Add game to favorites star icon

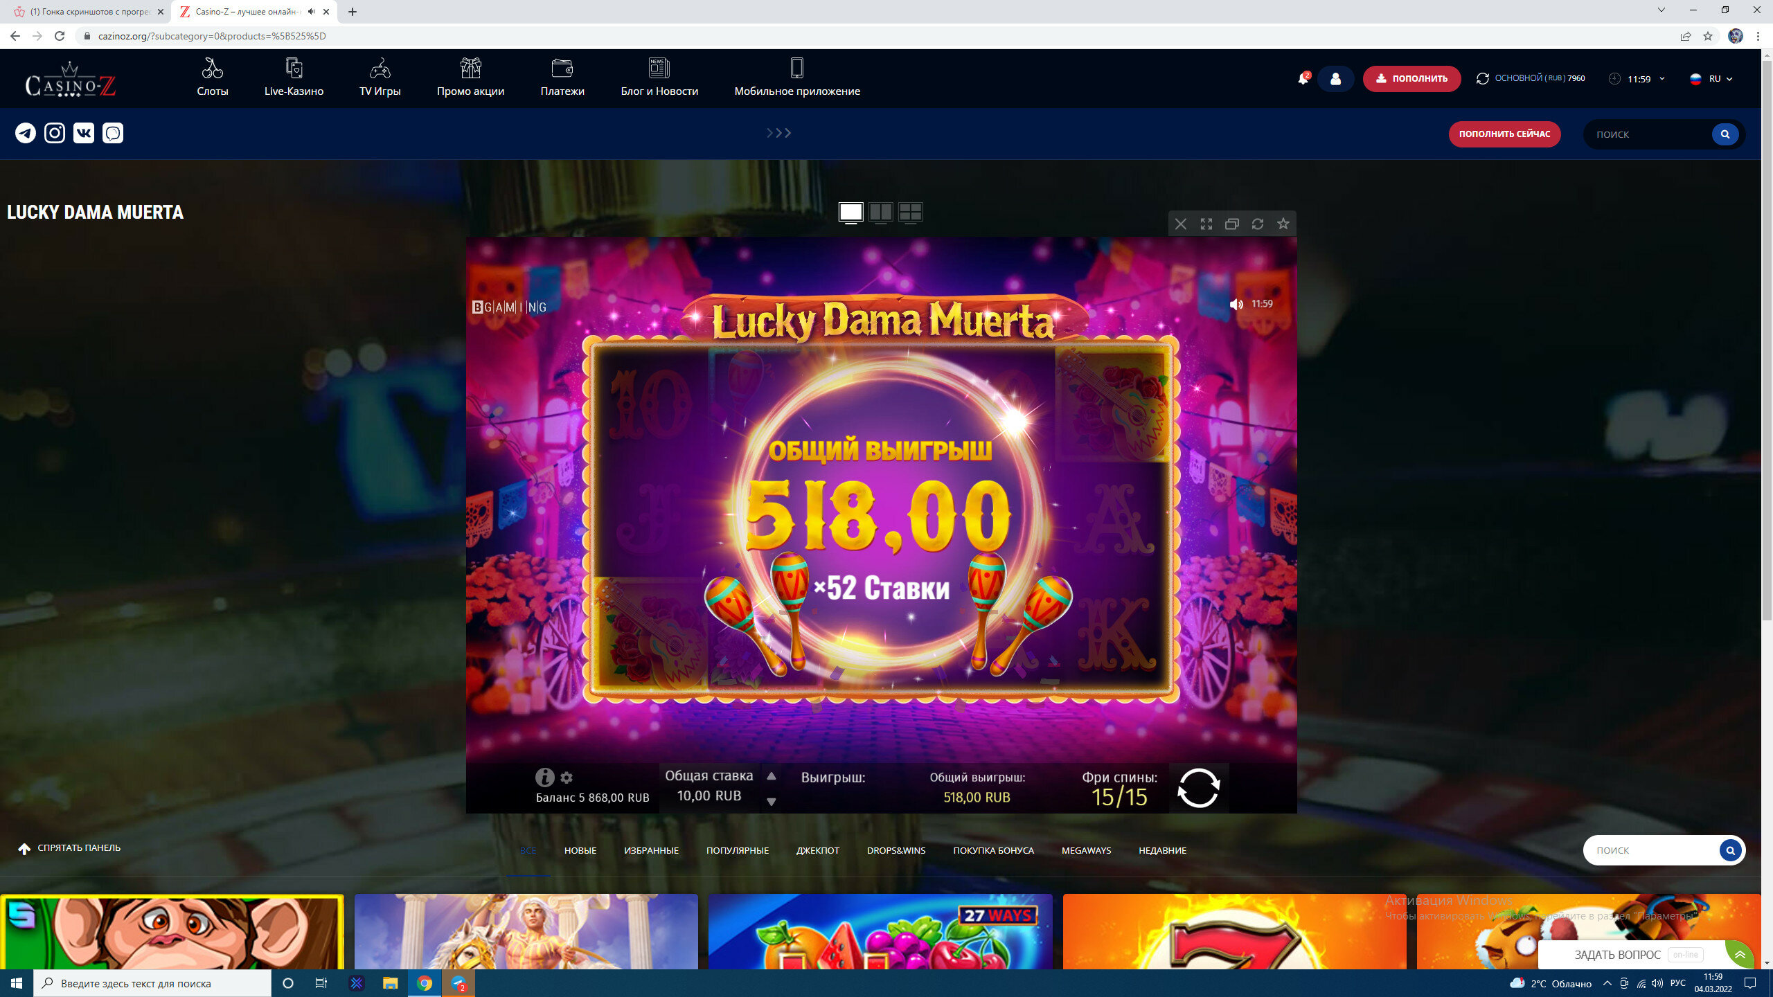click(1283, 224)
